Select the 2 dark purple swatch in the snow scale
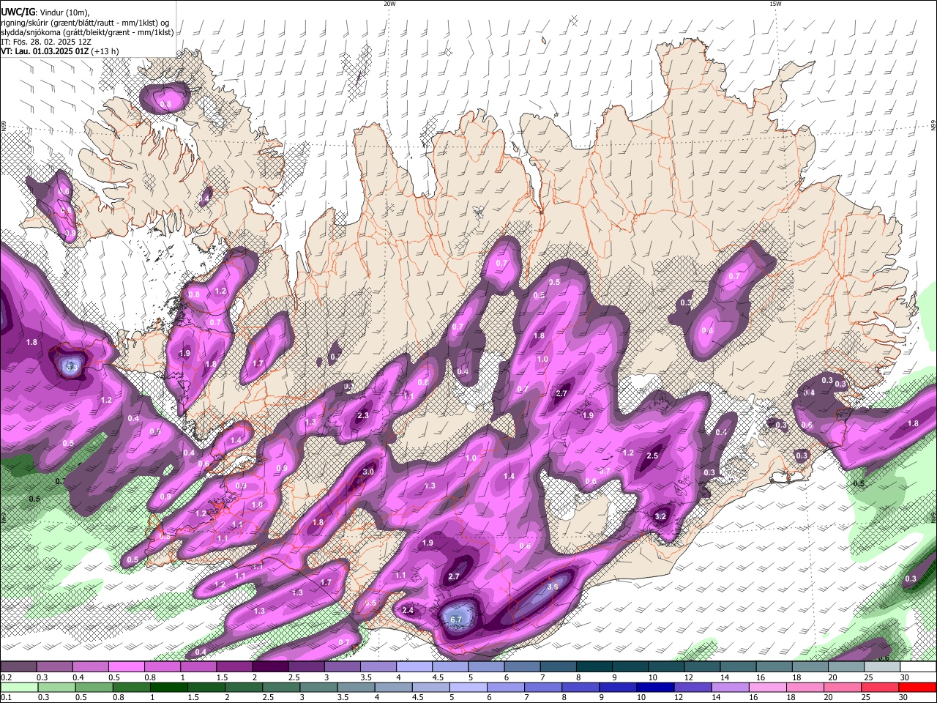The height and width of the screenshot is (703, 937). pos(269,667)
